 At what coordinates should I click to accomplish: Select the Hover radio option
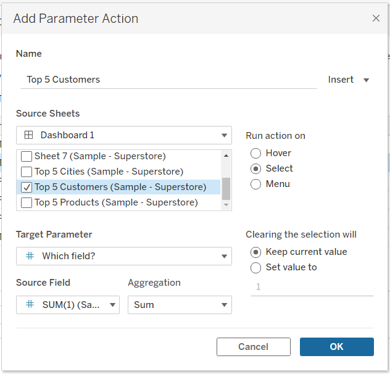click(x=256, y=153)
